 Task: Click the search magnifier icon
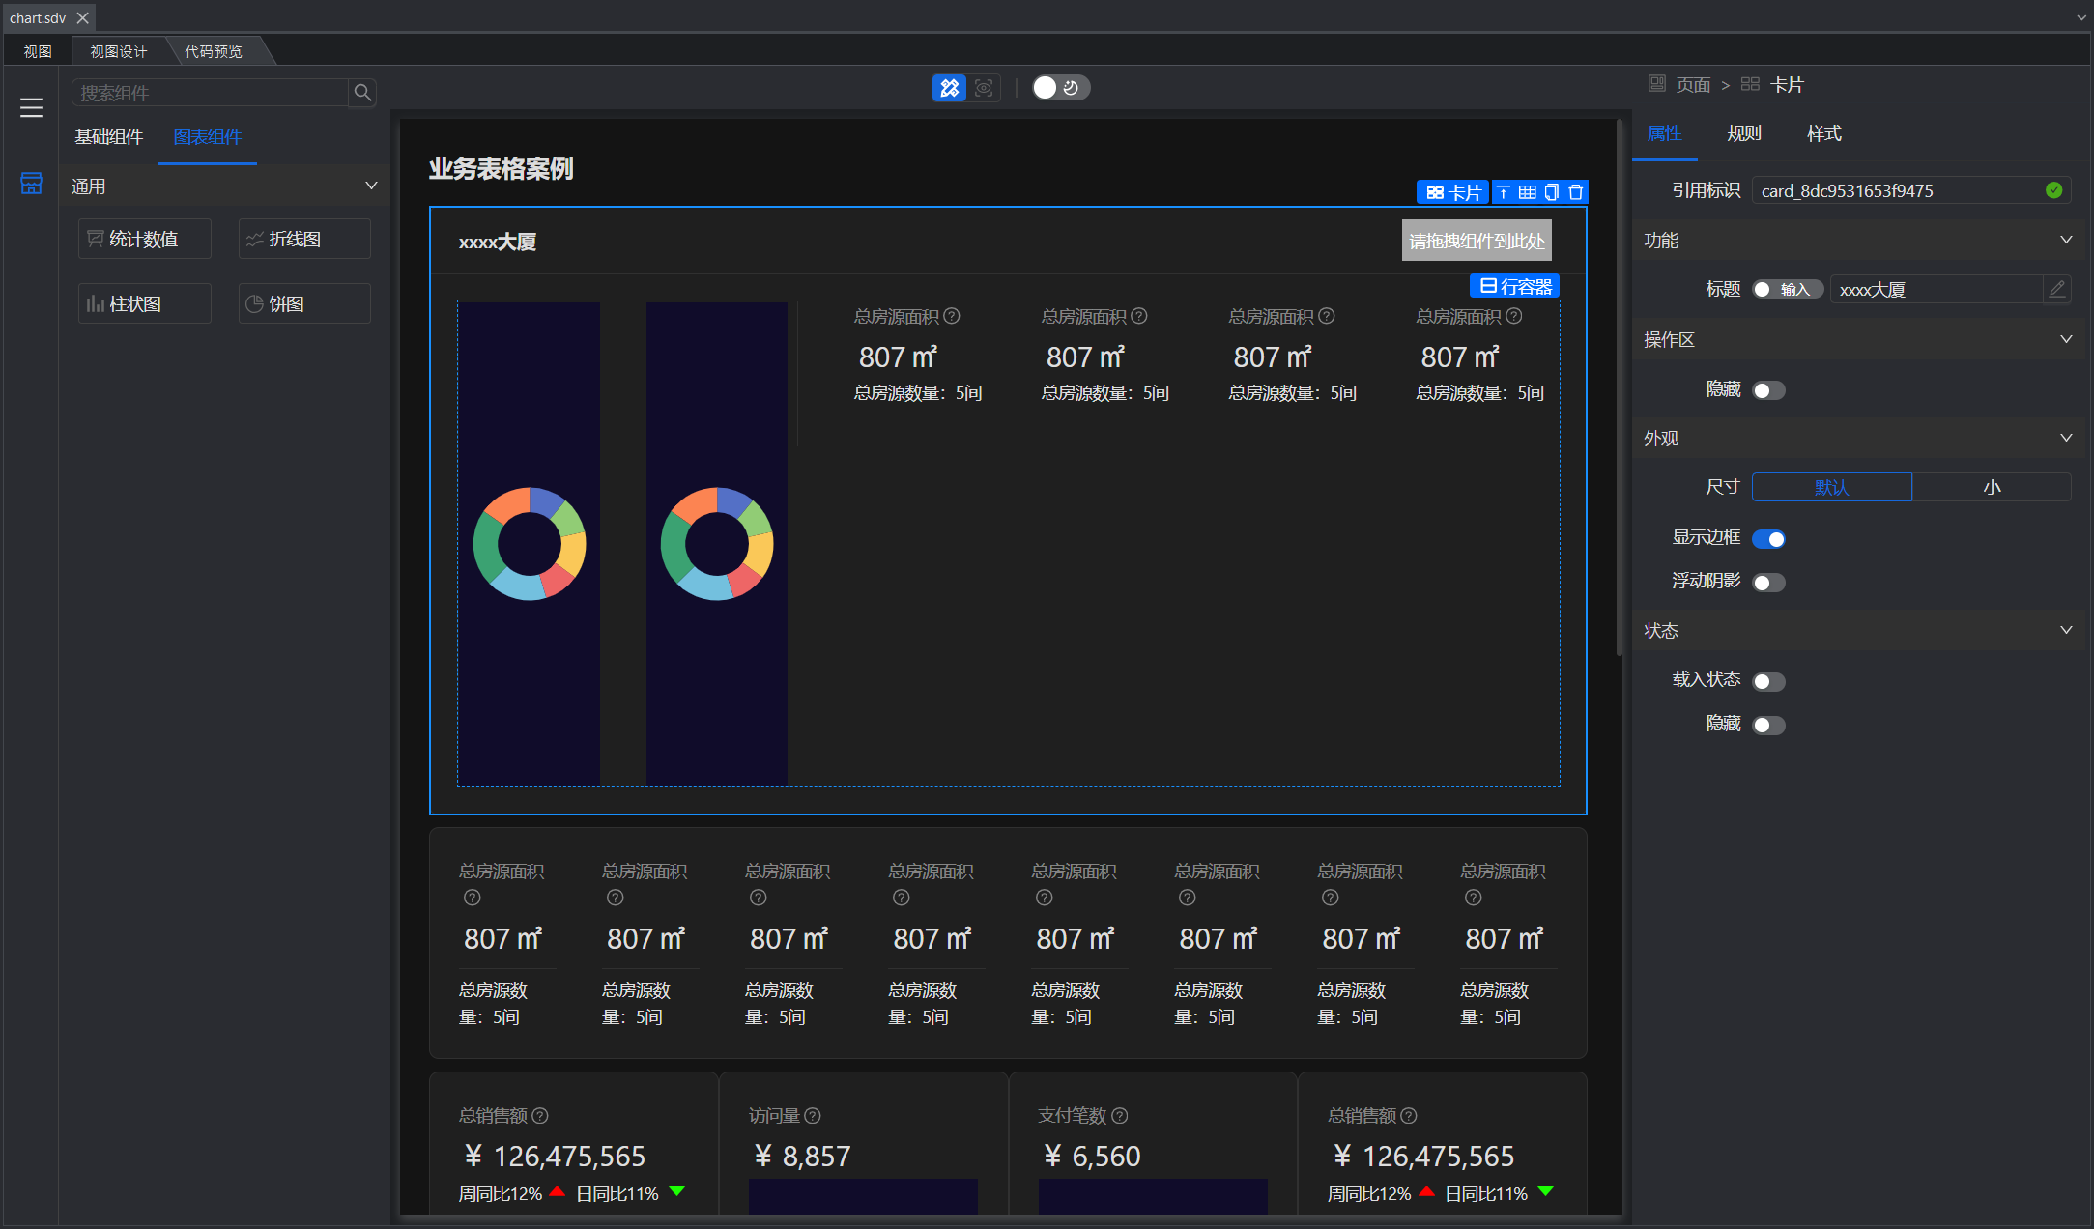[362, 93]
